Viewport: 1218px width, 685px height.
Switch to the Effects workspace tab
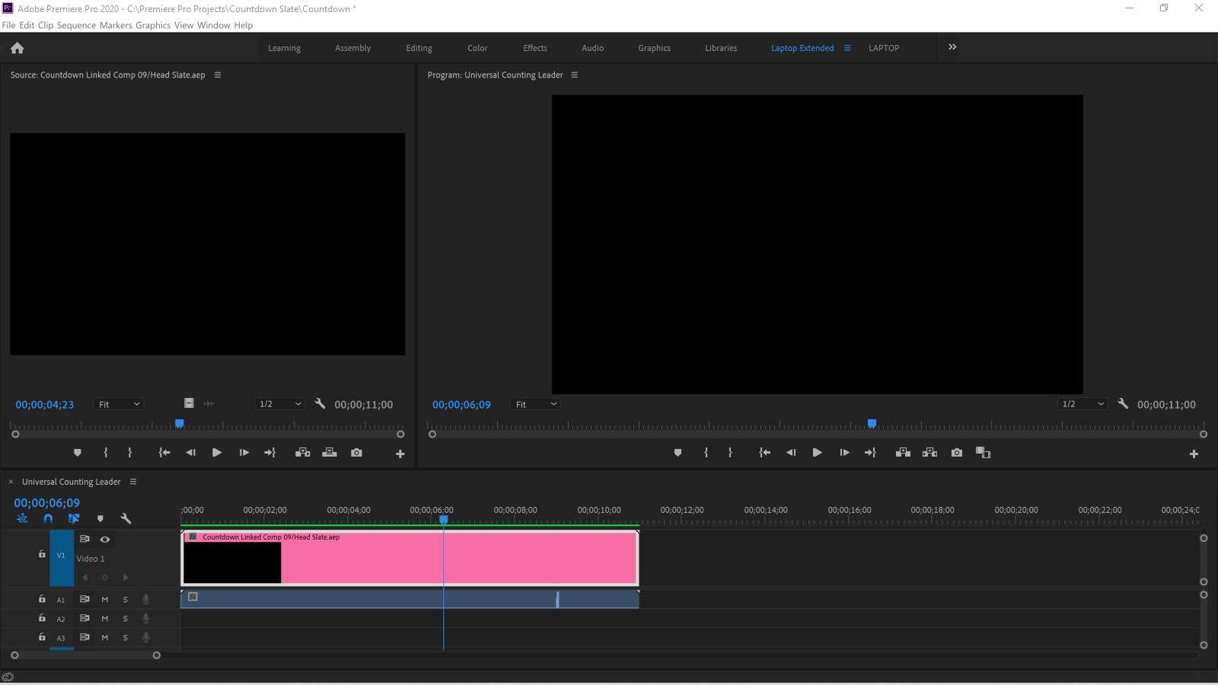[535, 47]
